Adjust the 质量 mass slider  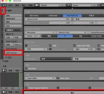[88, 59]
